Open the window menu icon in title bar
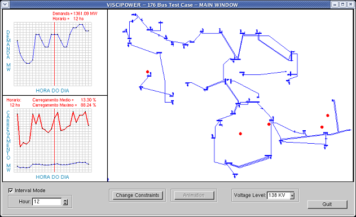This screenshot has height=217, width=356. point(5,5)
